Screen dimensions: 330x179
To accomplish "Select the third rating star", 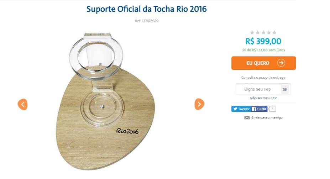I will point(263,32).
